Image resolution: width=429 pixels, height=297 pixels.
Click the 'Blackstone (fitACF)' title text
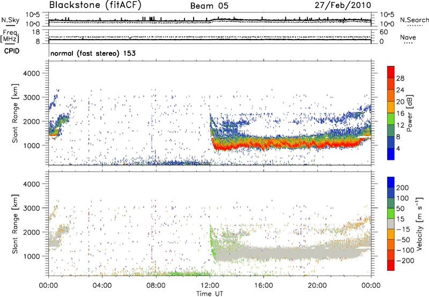coord(95,5)
